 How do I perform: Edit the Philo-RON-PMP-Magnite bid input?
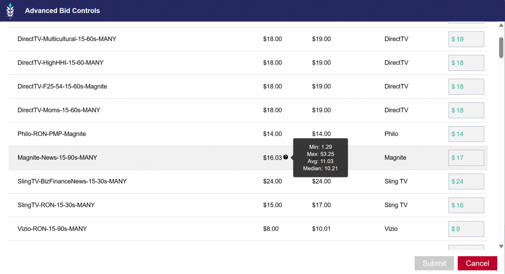click(466, 134)
